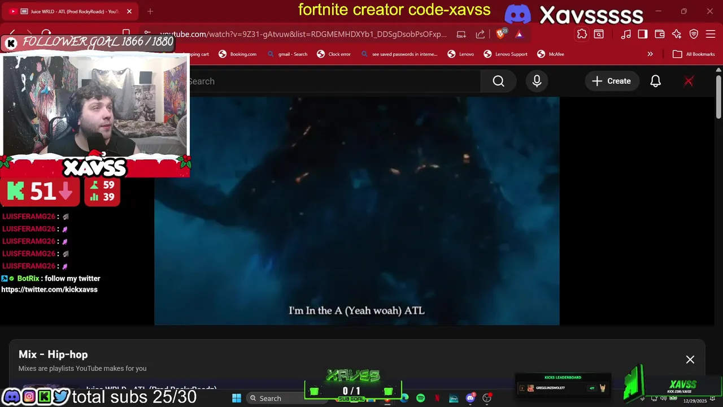Screen dimensions: 723x407
Task: Open the YouTube account avatar menu
Action: [689, 81]
